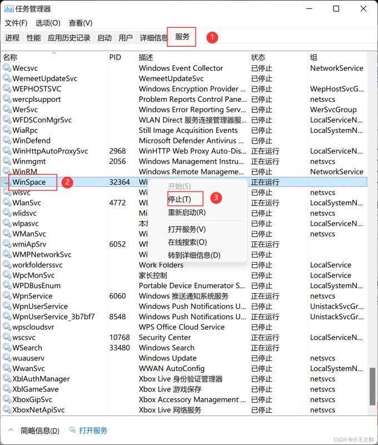The height and width of the screenshot is (445, 378).
Task: Click the gear icon next to Wecsvc
Action: (x=7, y=68)
